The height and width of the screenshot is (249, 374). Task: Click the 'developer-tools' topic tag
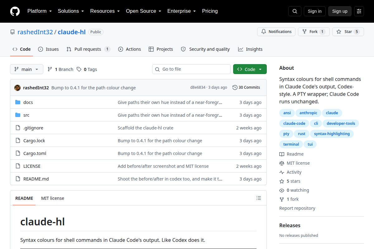pos(341,124)
